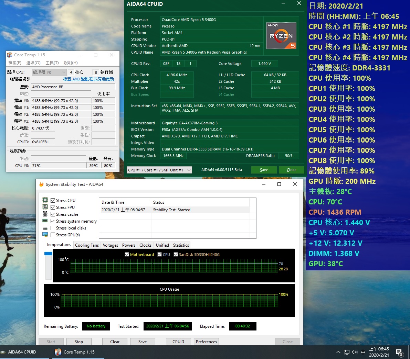The width and height of the screenshot is (410, 359).
Task: Switch to the Voltages tab
Action: click(111, 245)
